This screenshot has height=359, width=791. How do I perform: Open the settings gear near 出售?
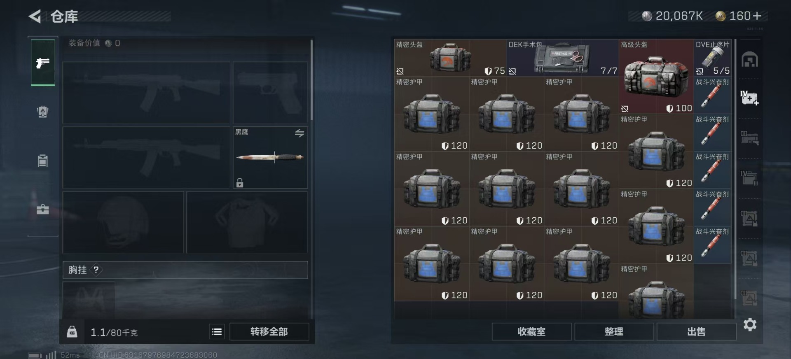click(750, 325)
